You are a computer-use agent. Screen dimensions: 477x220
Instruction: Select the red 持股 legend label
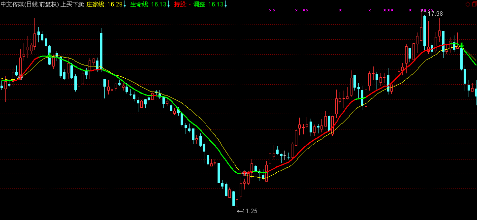point(181,4)
